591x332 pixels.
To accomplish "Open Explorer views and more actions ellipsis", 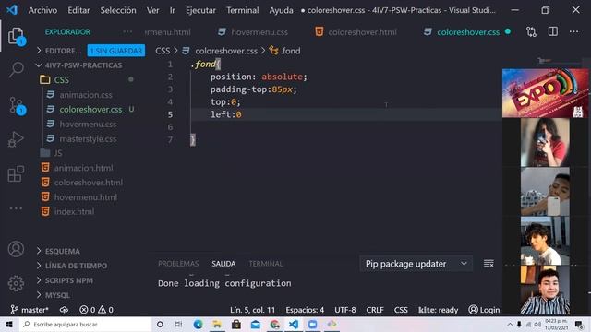I will click(127, 32).
